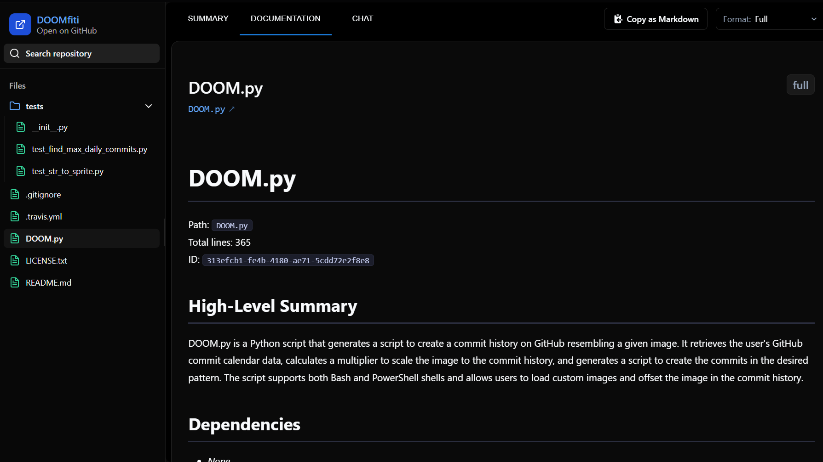This screenshot has height=462, width=823.
Task: Click the High-Level Summary heading
Action: point(273,306)
